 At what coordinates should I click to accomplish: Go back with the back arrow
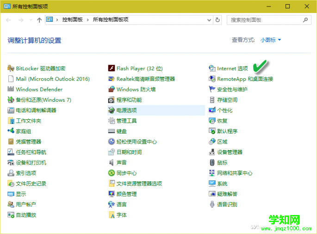tap(8, 20)
